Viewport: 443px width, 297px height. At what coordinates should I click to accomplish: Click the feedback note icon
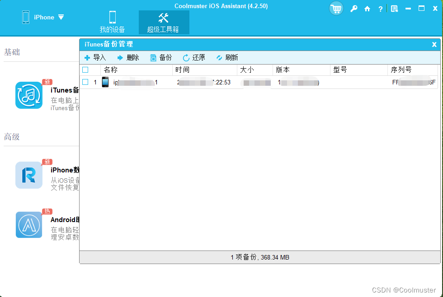[x=394, y=9]
